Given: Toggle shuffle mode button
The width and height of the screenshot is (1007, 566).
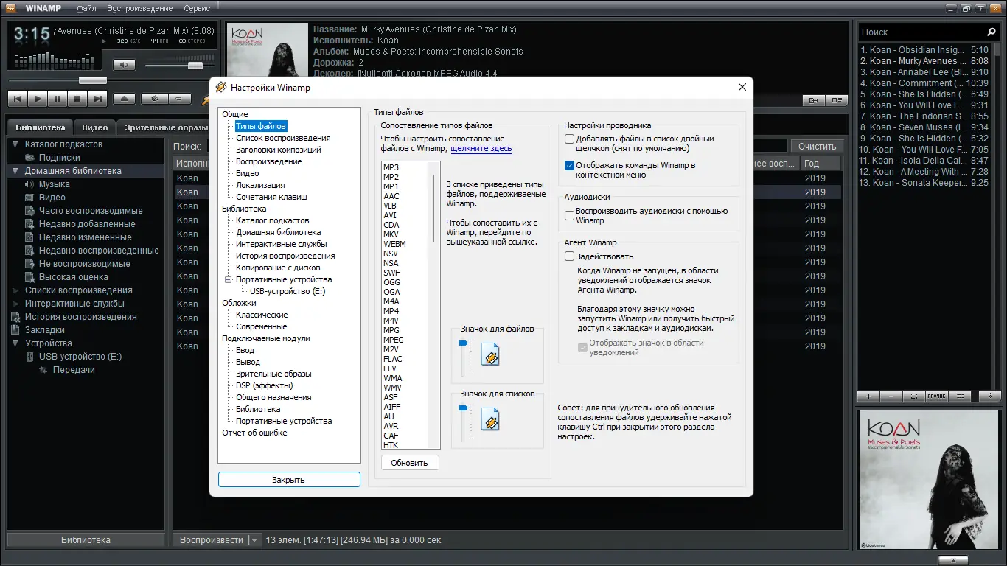Looking at the screenshot, I should (x=155, y=98).
